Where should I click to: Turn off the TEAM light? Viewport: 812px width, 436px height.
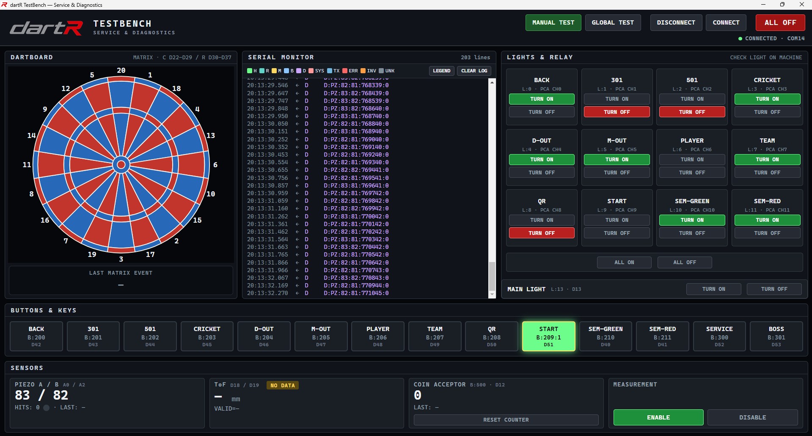click(x=768, y=173)
